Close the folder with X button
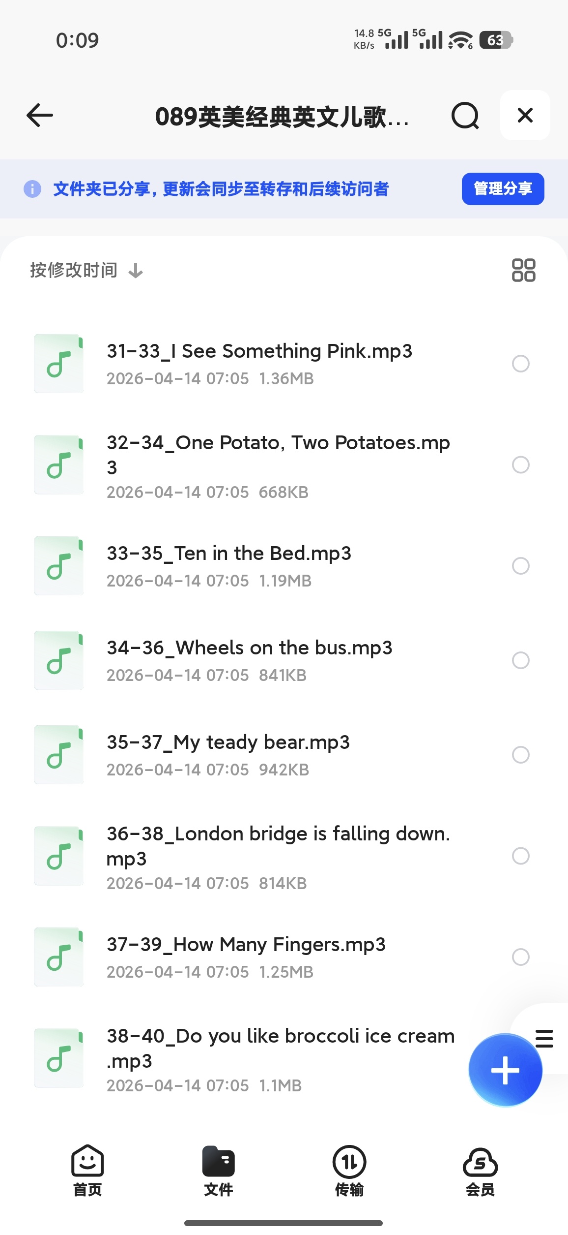The image size is (568, 1235). coord(525,116)
